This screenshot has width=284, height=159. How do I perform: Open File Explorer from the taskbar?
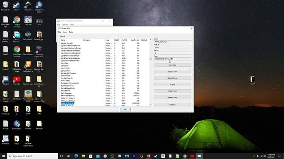tap(83, 156)
